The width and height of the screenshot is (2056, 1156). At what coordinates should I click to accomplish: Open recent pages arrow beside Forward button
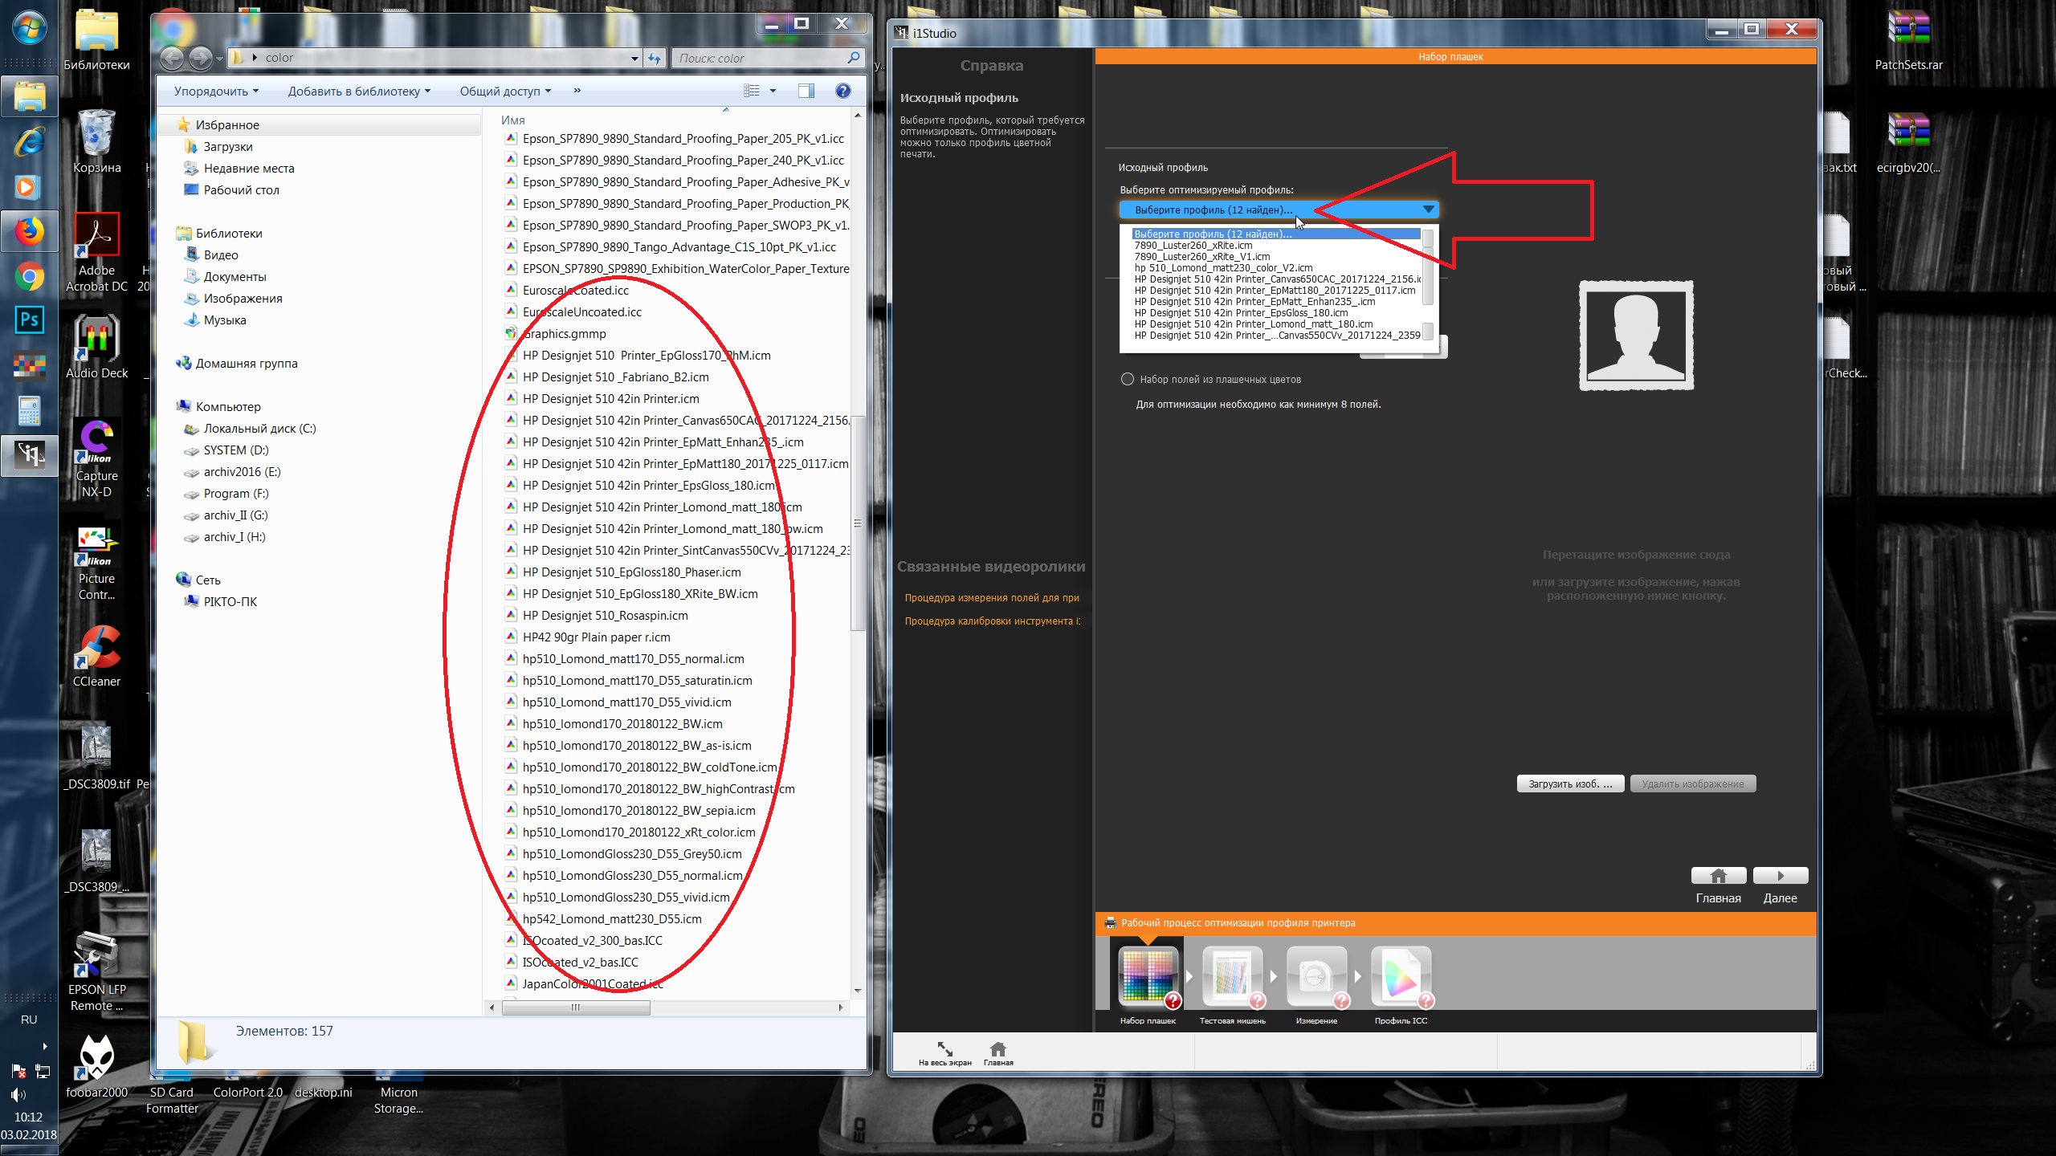pos(219,59)
